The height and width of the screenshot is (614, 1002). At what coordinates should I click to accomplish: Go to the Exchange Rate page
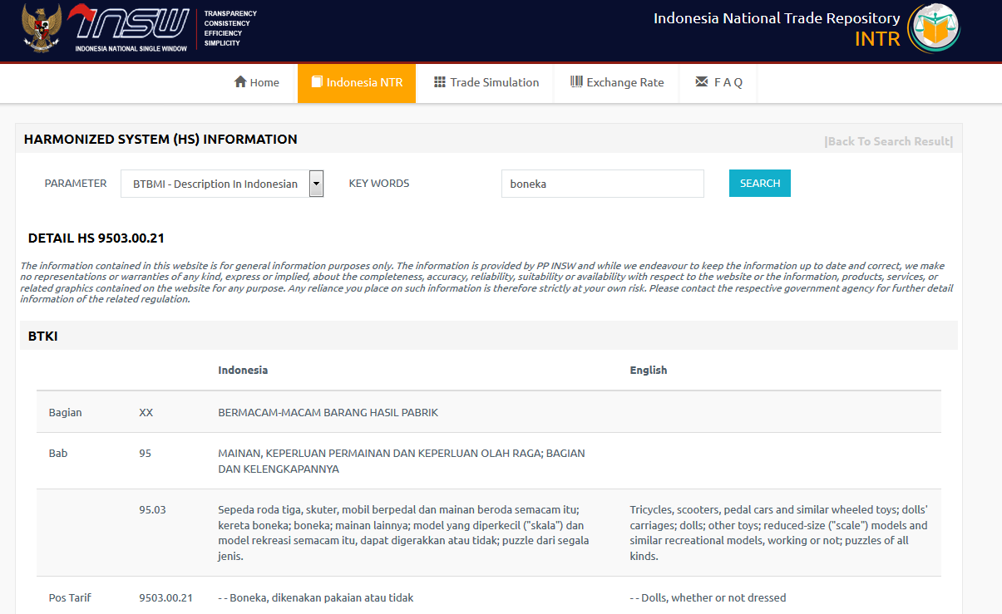617,82
